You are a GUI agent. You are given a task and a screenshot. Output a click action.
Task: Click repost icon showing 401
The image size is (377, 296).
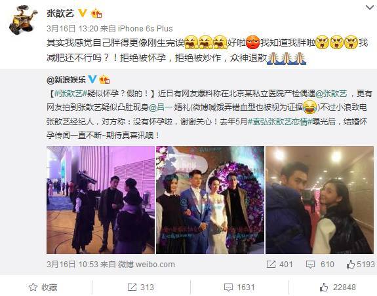pyautogui.click(x=271, y=265)
